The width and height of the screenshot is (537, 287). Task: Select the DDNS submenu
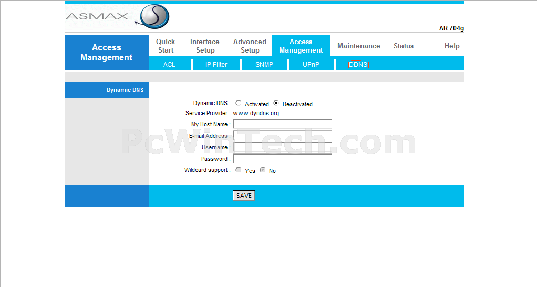tap(358, 64)
